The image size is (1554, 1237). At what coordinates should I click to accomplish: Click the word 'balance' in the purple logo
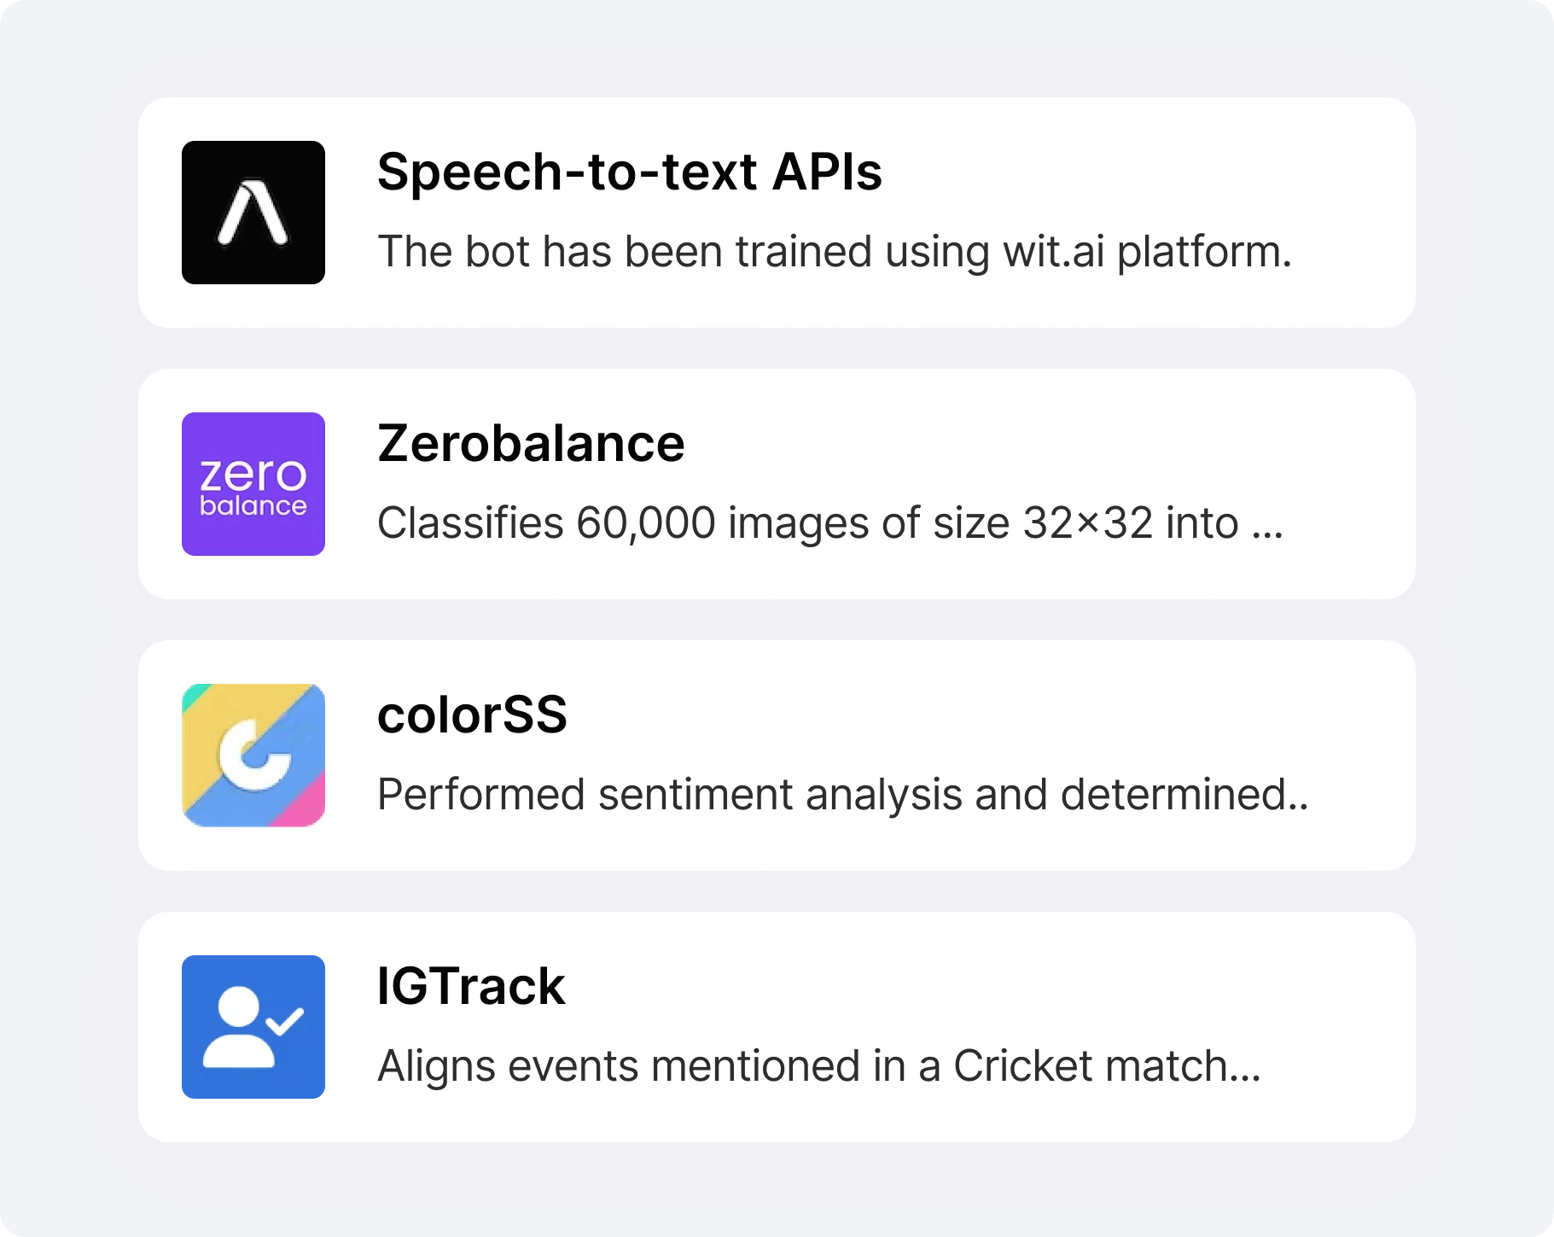click(253, 506)
